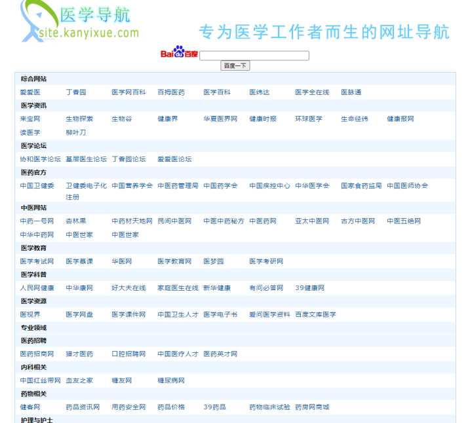Open the 医脉通 link
This screenshot has height=423, width=472.
coord(351,92)
